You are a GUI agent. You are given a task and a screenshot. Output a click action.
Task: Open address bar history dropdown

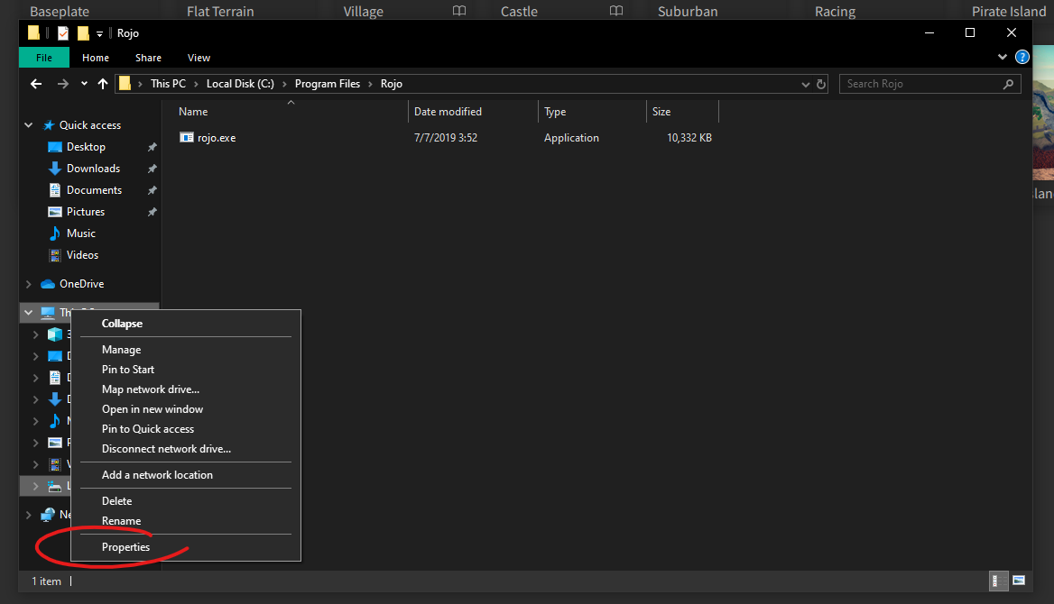click(x=805, y=84)
